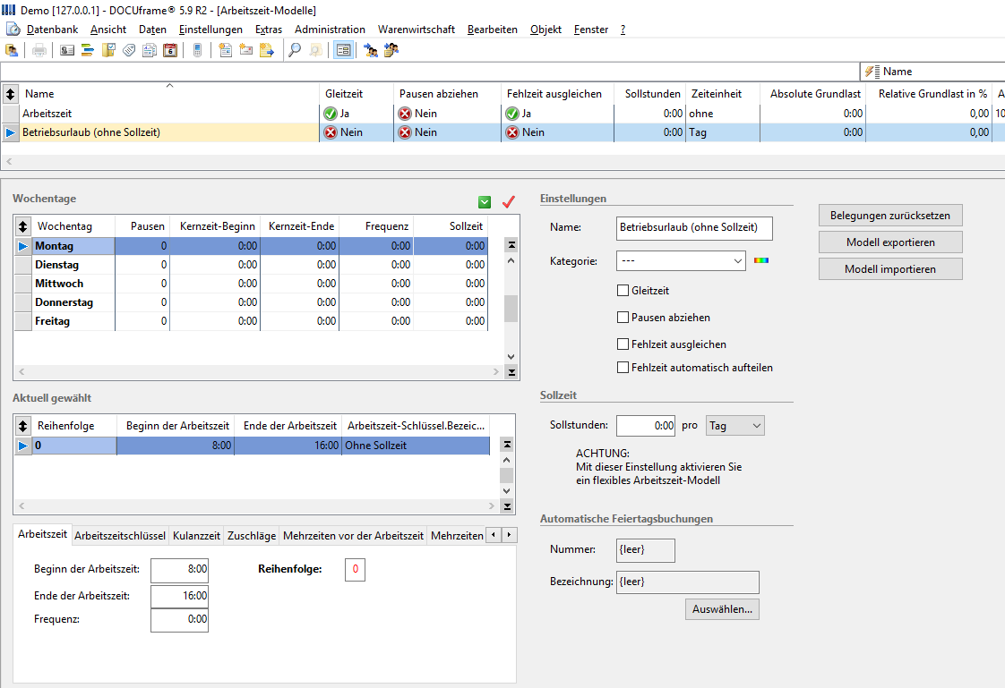Open the rainbow category color picker

tap(760, 260)
